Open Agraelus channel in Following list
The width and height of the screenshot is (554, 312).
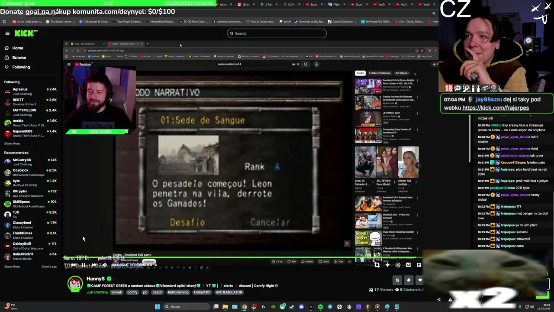click(30, 91)
